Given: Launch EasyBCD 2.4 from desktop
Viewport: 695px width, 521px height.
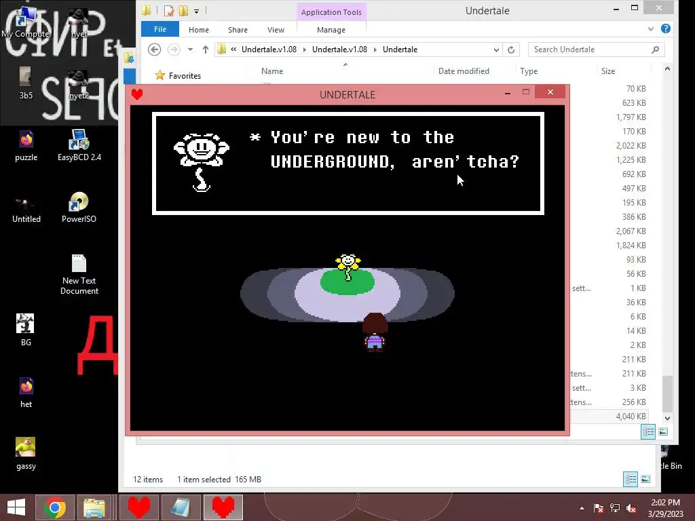Looking at the screenshot, I should 79,147.
